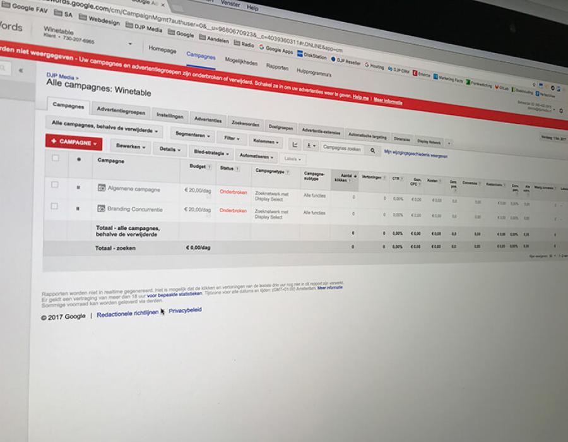Image resolution: width=568 pixels, height=442 pixels.
Task: Open Rapporten in top navigation
Action: coord(277,68)
